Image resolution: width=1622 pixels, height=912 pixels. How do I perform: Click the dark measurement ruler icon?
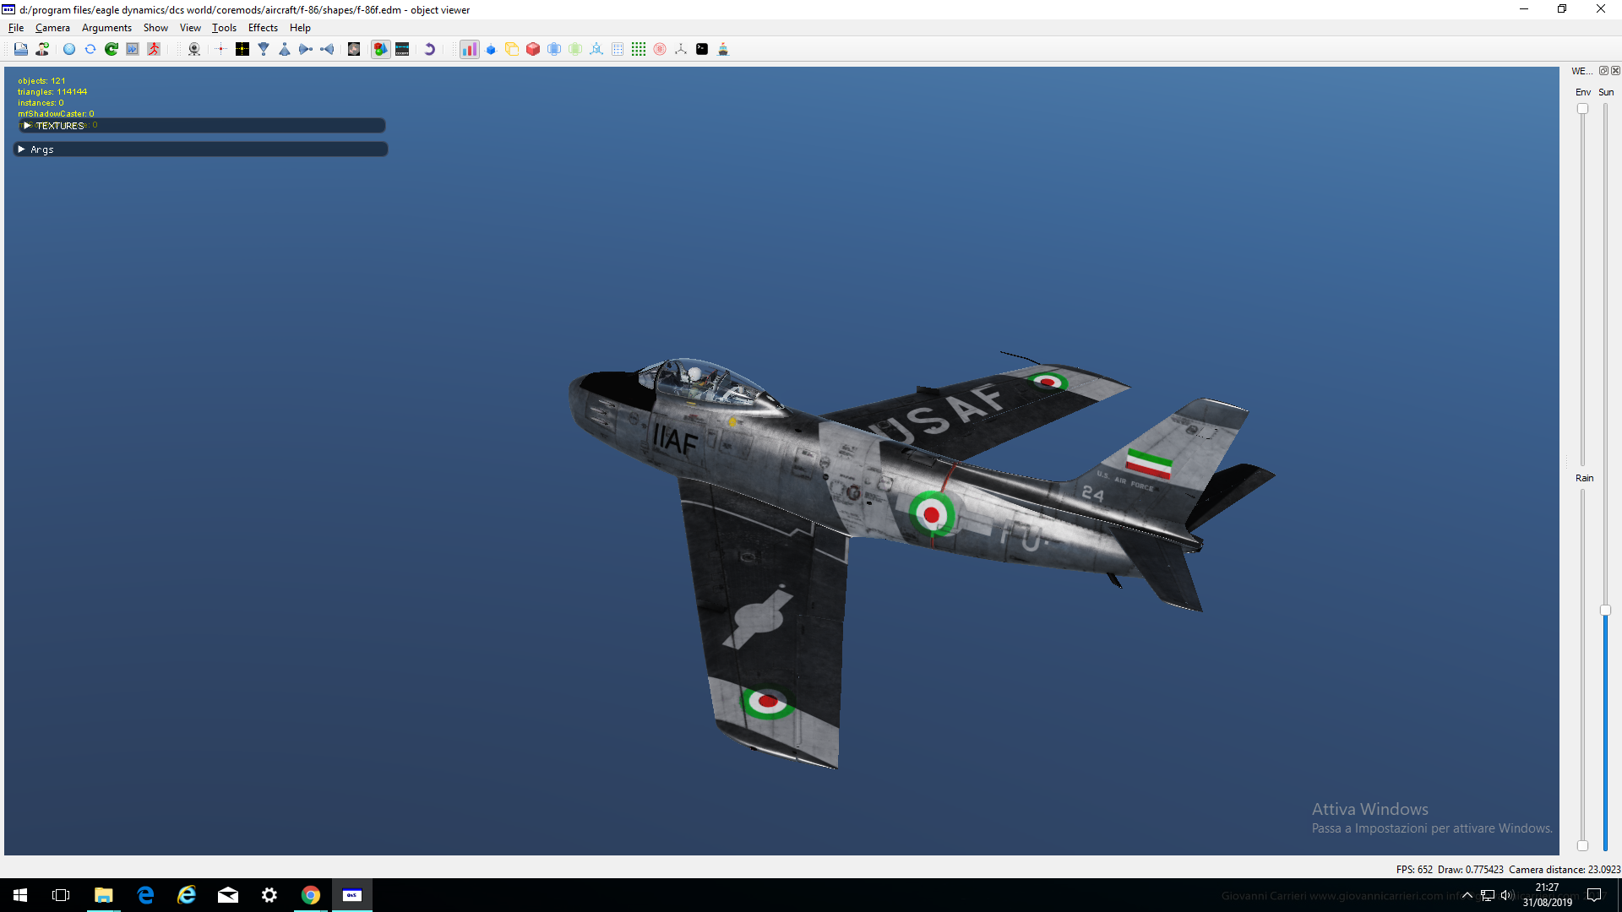coord(402,49)
